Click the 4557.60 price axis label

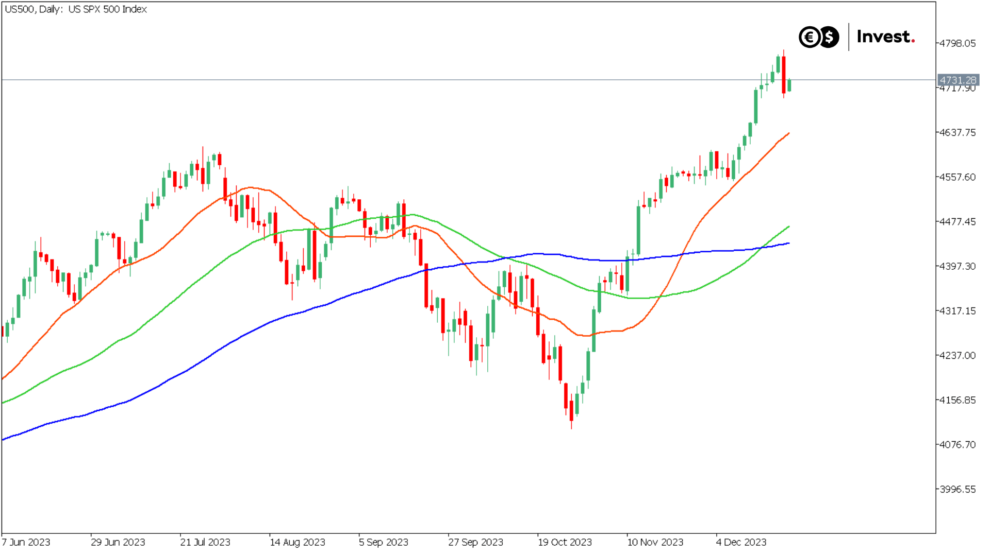tap(958, 177)
